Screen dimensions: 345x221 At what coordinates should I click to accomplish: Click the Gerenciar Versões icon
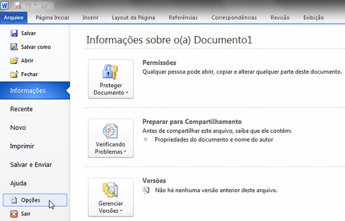pyautogui.click(x=110, y=190)
